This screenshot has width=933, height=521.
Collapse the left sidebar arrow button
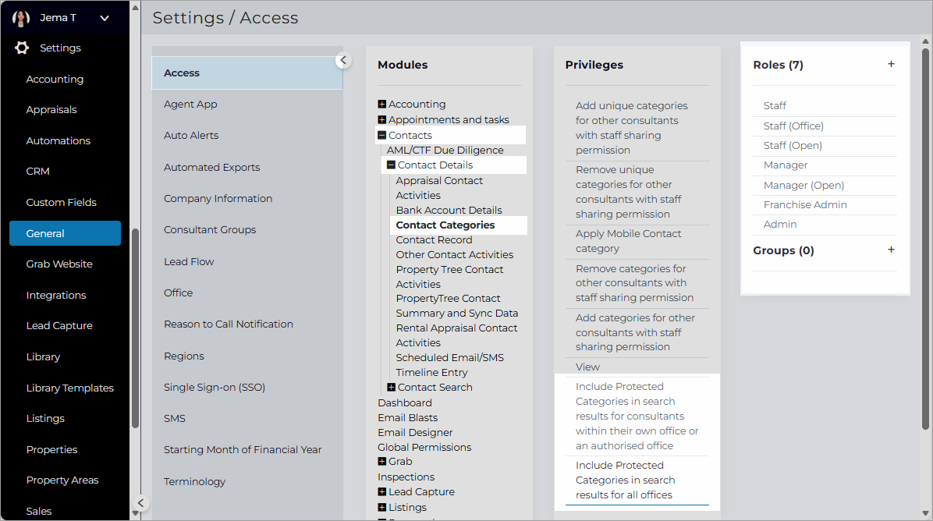point(140,502)
